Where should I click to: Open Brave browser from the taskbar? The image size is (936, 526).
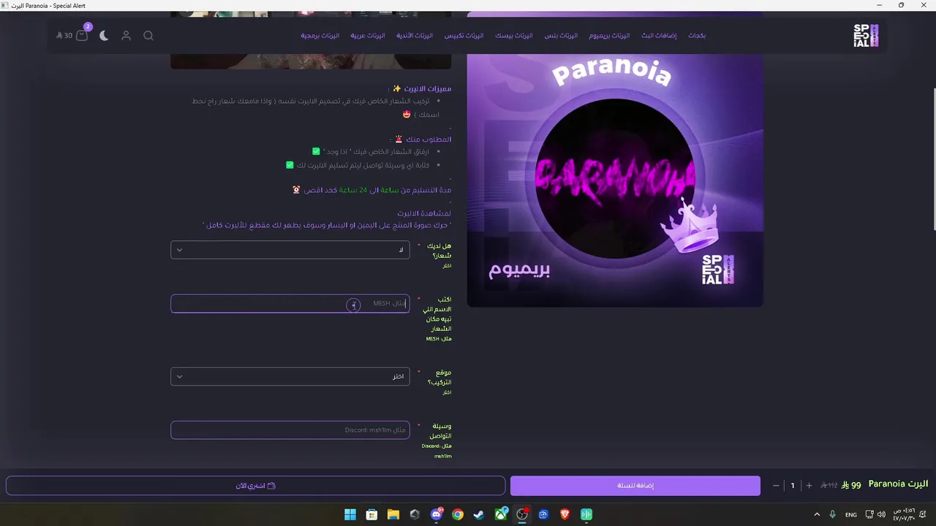click(565, 514)
